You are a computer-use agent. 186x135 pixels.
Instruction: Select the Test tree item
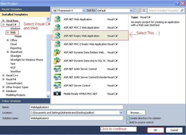(x=13, y=64)
